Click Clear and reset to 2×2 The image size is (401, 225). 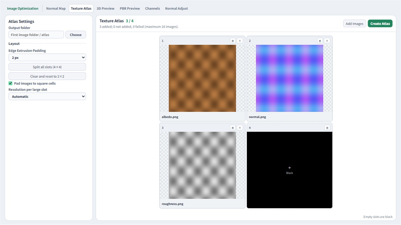47,76
